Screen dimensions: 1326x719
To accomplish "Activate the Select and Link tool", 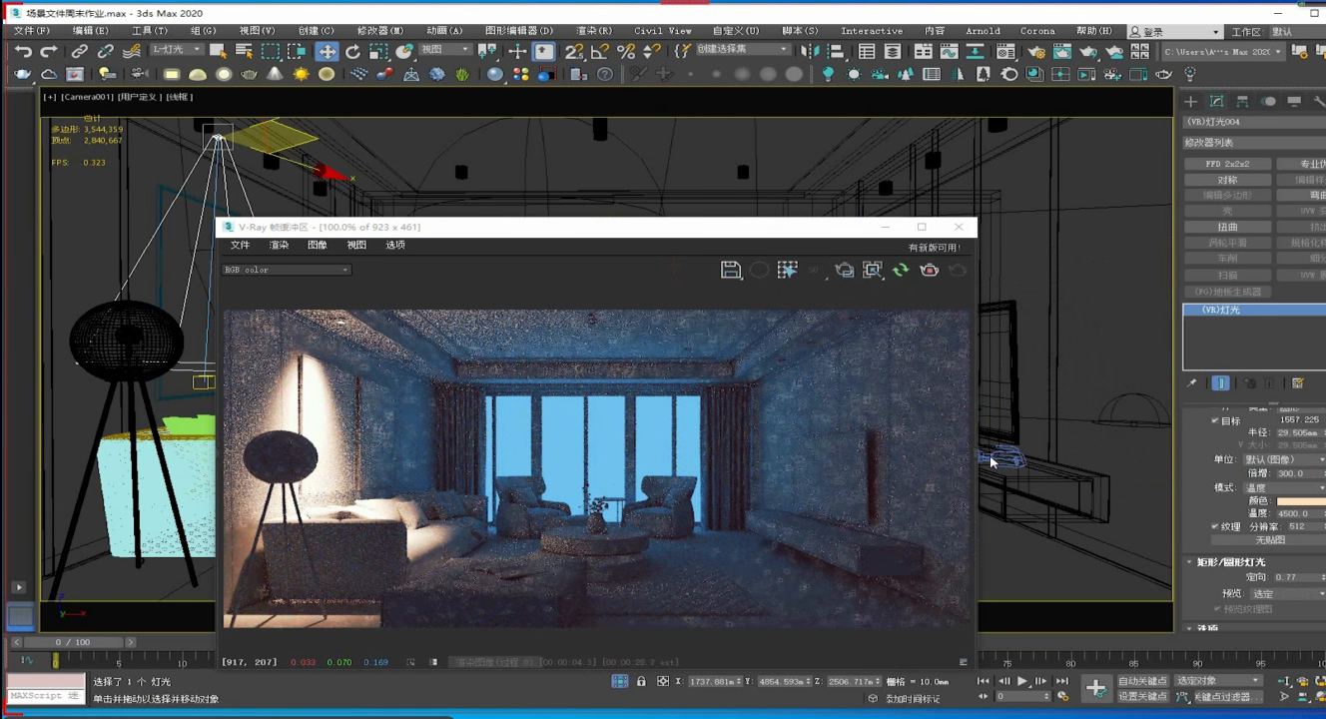I will (x=80, y=52).
